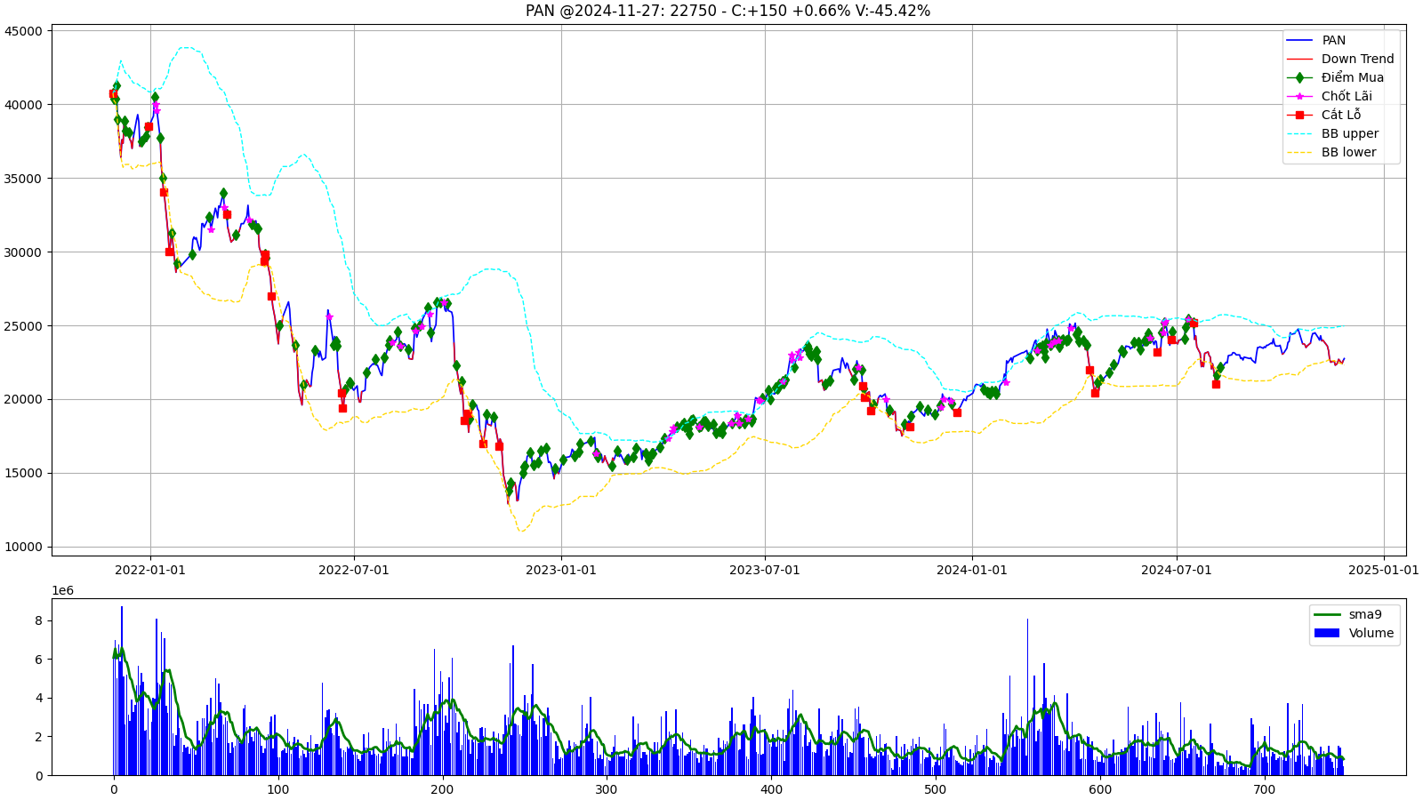Click the 'BB upper' legend label
This screenshot has width=1423, height=800.
(x=1350, y=134)
